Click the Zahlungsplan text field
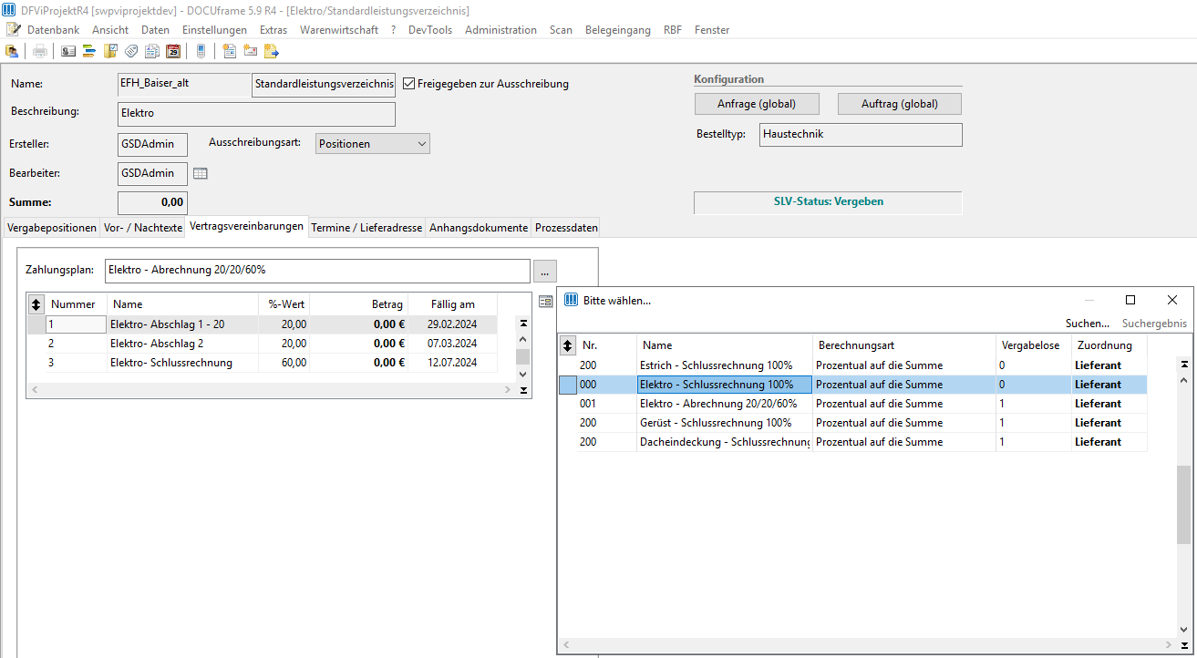1197x658 pixels. point(317,271)
